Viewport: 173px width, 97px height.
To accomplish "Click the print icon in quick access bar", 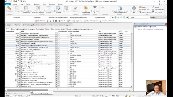I will 16,1.
